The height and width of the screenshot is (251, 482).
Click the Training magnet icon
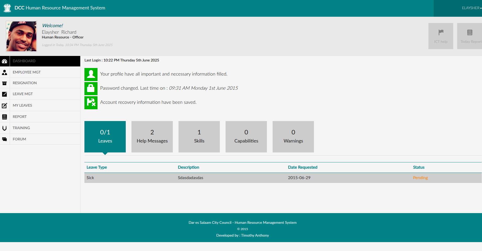[4, 128]
